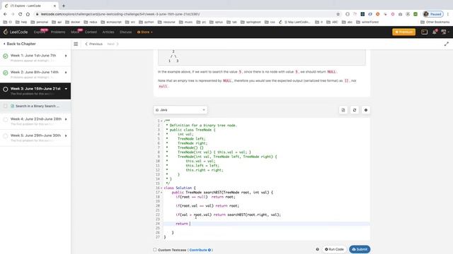Fold the comment block at line 1
The height and width of the screenshot is (254, 453).
161,121
